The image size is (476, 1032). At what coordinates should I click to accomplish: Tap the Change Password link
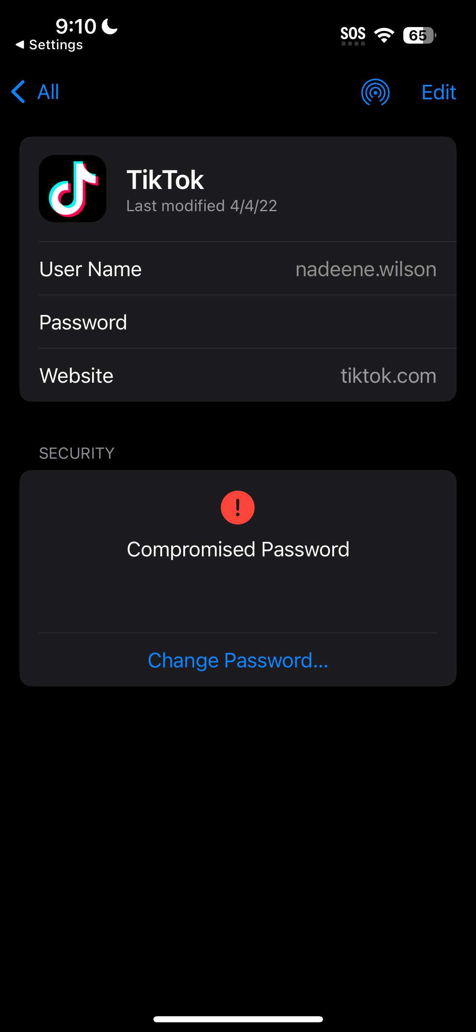(238, 661)
